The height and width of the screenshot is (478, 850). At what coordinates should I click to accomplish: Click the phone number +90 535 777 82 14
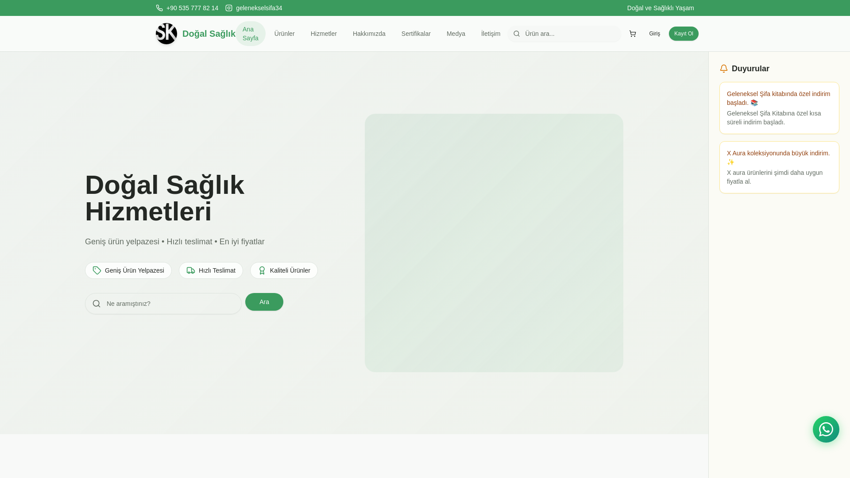point(192,8)
